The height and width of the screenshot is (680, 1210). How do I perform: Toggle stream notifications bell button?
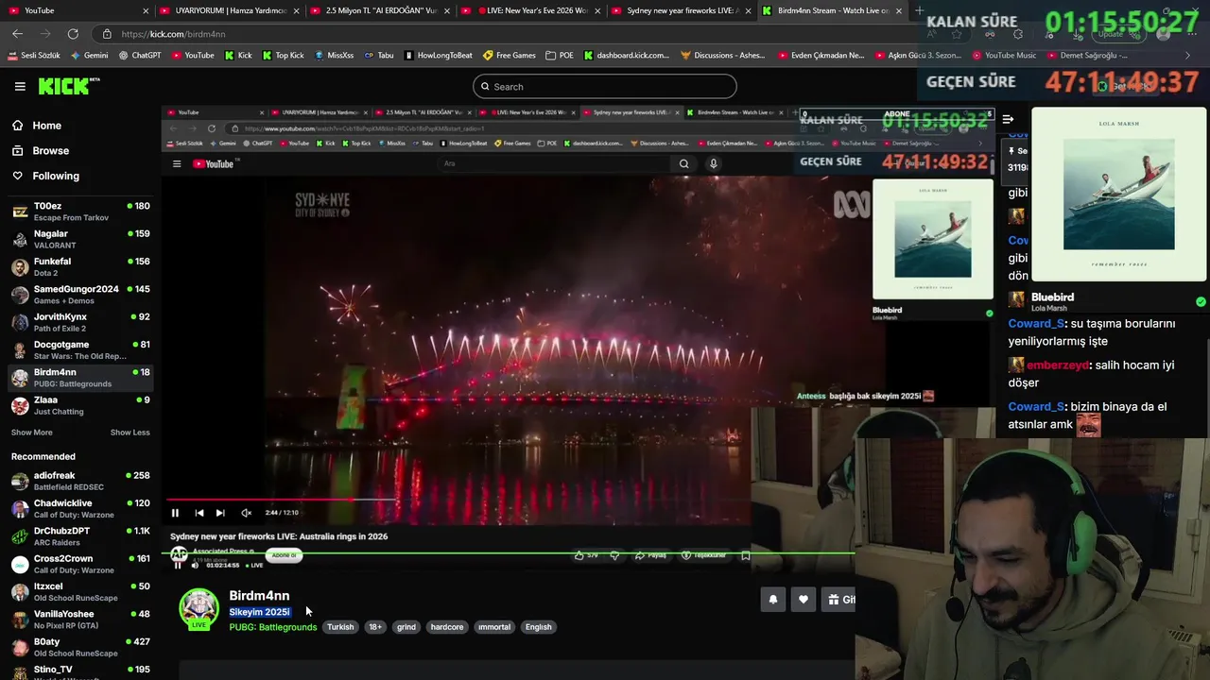(x=772, y=600)
